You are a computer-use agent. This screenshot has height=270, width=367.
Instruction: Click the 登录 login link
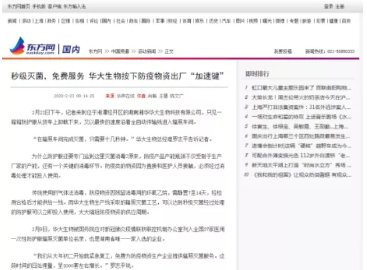(328, 6)
